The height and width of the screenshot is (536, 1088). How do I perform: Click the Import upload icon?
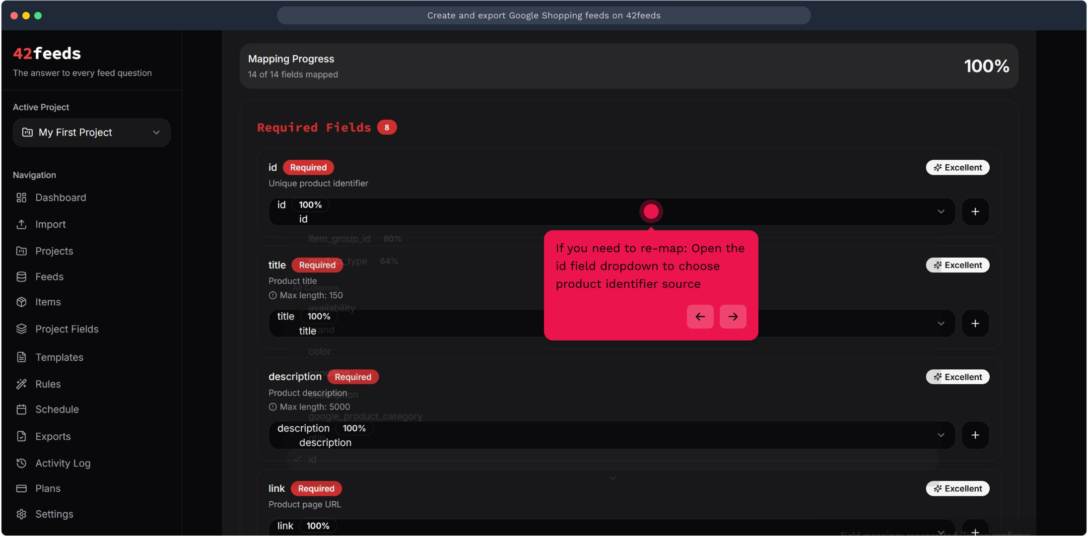point(21,224)
